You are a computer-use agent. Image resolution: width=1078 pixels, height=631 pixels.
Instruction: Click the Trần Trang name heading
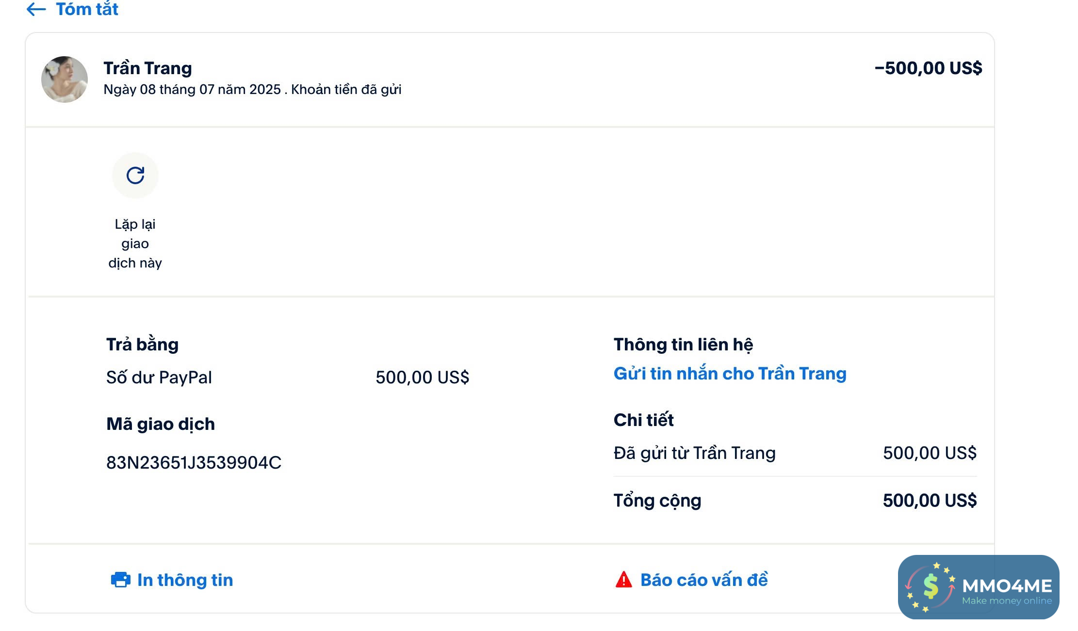(147, 68)
